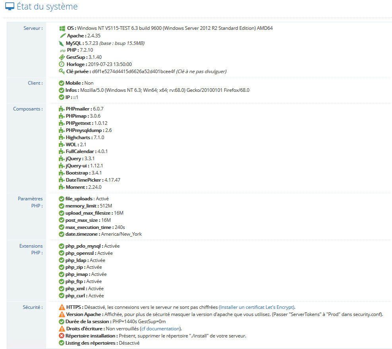Click the Horloge clock icon
The image size is (392, 349).
[x=62, y=64]
